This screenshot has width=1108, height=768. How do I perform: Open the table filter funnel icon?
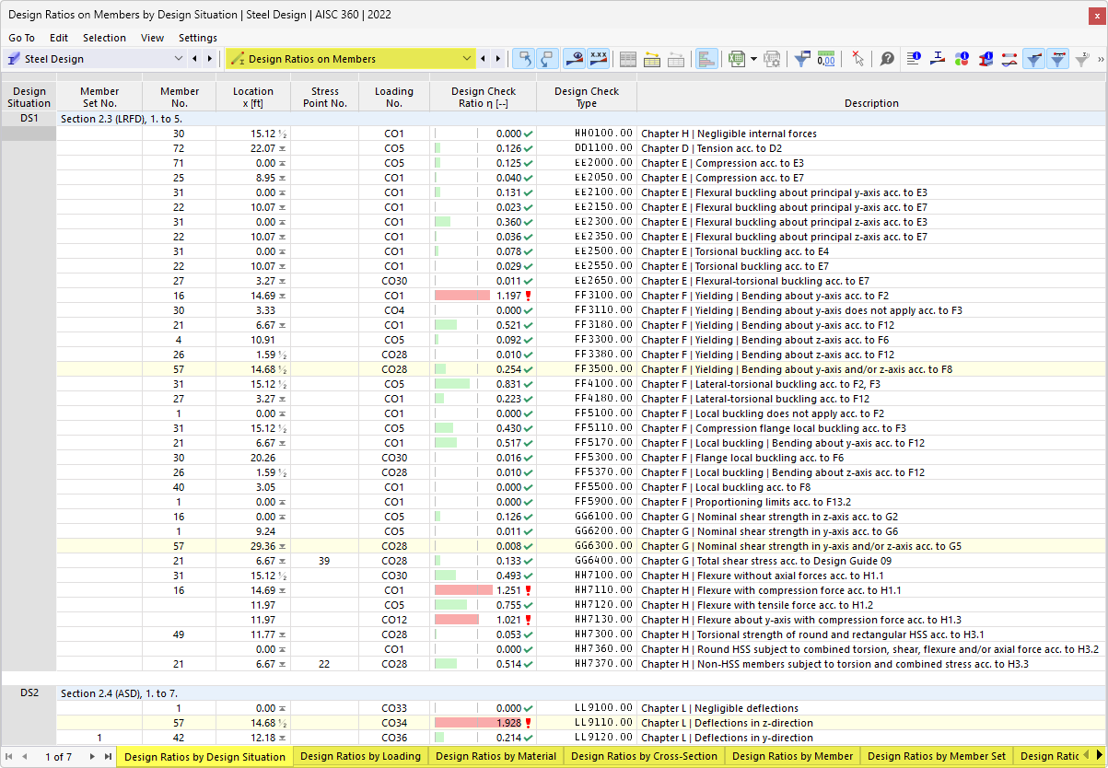click(x=801, y=58)
